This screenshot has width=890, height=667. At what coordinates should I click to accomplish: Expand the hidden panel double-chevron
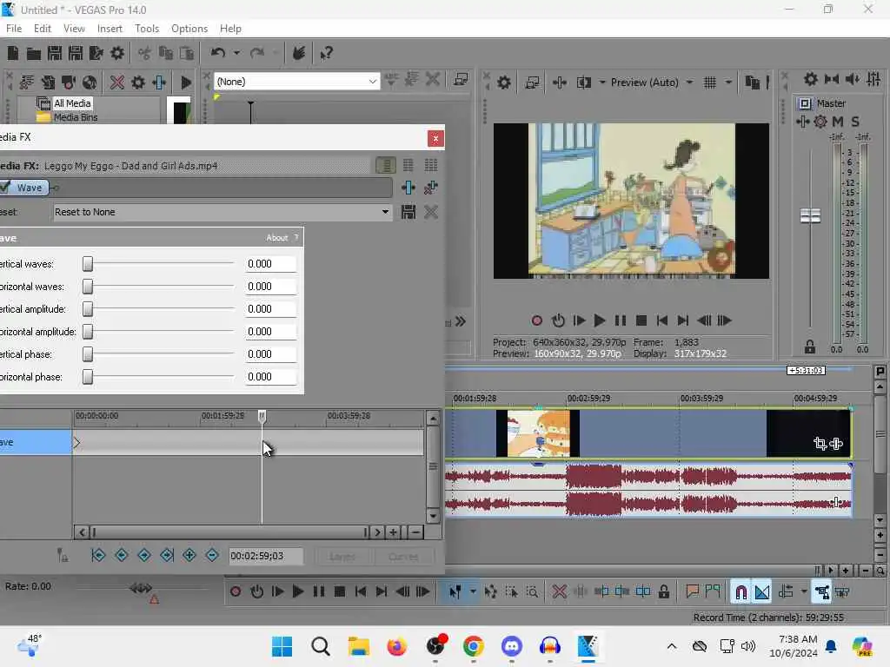[x=461, y=321]
